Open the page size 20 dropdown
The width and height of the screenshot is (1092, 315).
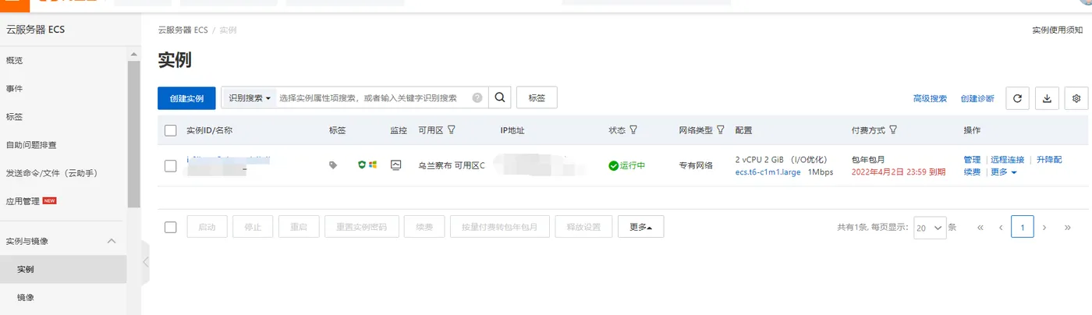(930, 228)
